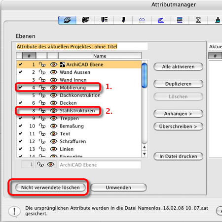Viewport: 222px width, 222px height.
Task: Toggle lock icon on Schraffuren row
Action: click(x=42, y=141)
